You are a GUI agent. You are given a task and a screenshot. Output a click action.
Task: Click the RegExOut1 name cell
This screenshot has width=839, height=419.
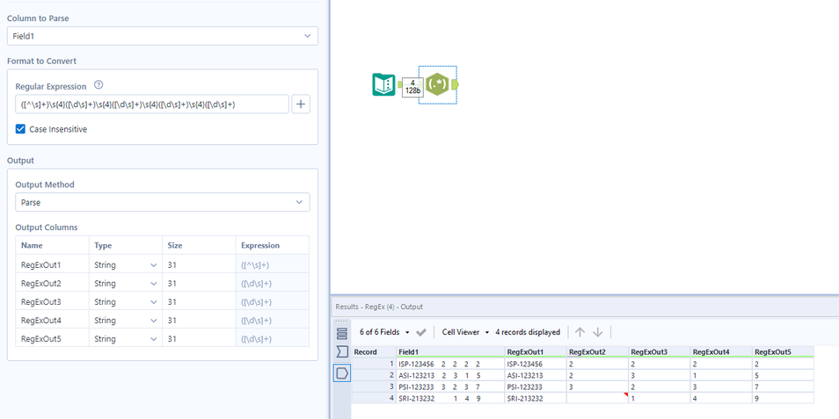(x=53, y=265)
